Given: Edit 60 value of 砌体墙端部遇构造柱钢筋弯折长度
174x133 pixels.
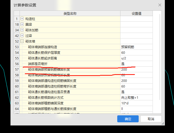Looking at the screenshot, I should coord(137,86).
